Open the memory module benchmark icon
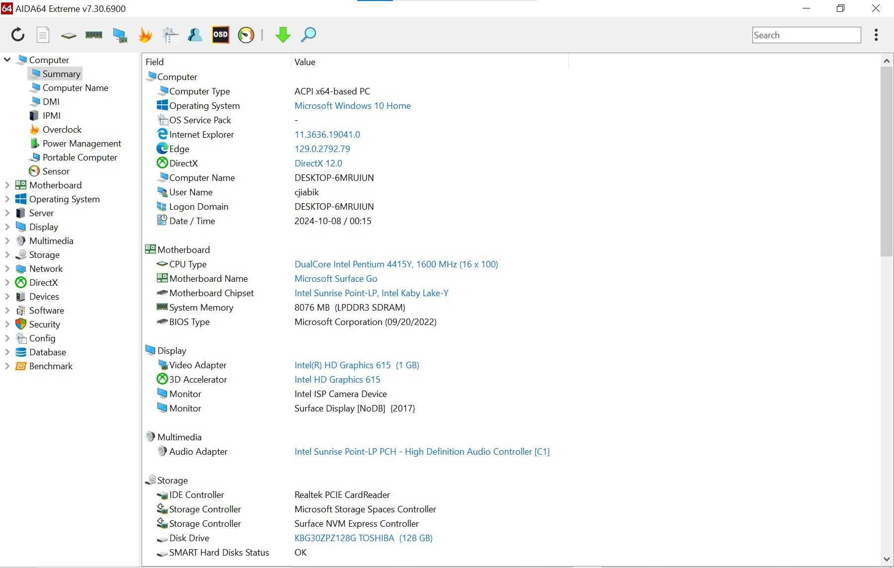Screen dimensions: 894x568 [x=94, y=35]
